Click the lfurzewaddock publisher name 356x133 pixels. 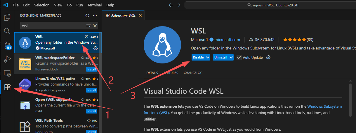(x=47, y=69)
